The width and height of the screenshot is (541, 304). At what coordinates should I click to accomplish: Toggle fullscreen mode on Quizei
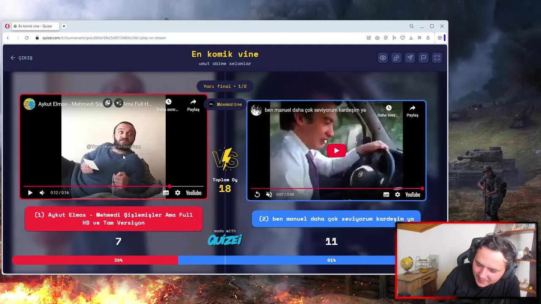pos(437,58)
